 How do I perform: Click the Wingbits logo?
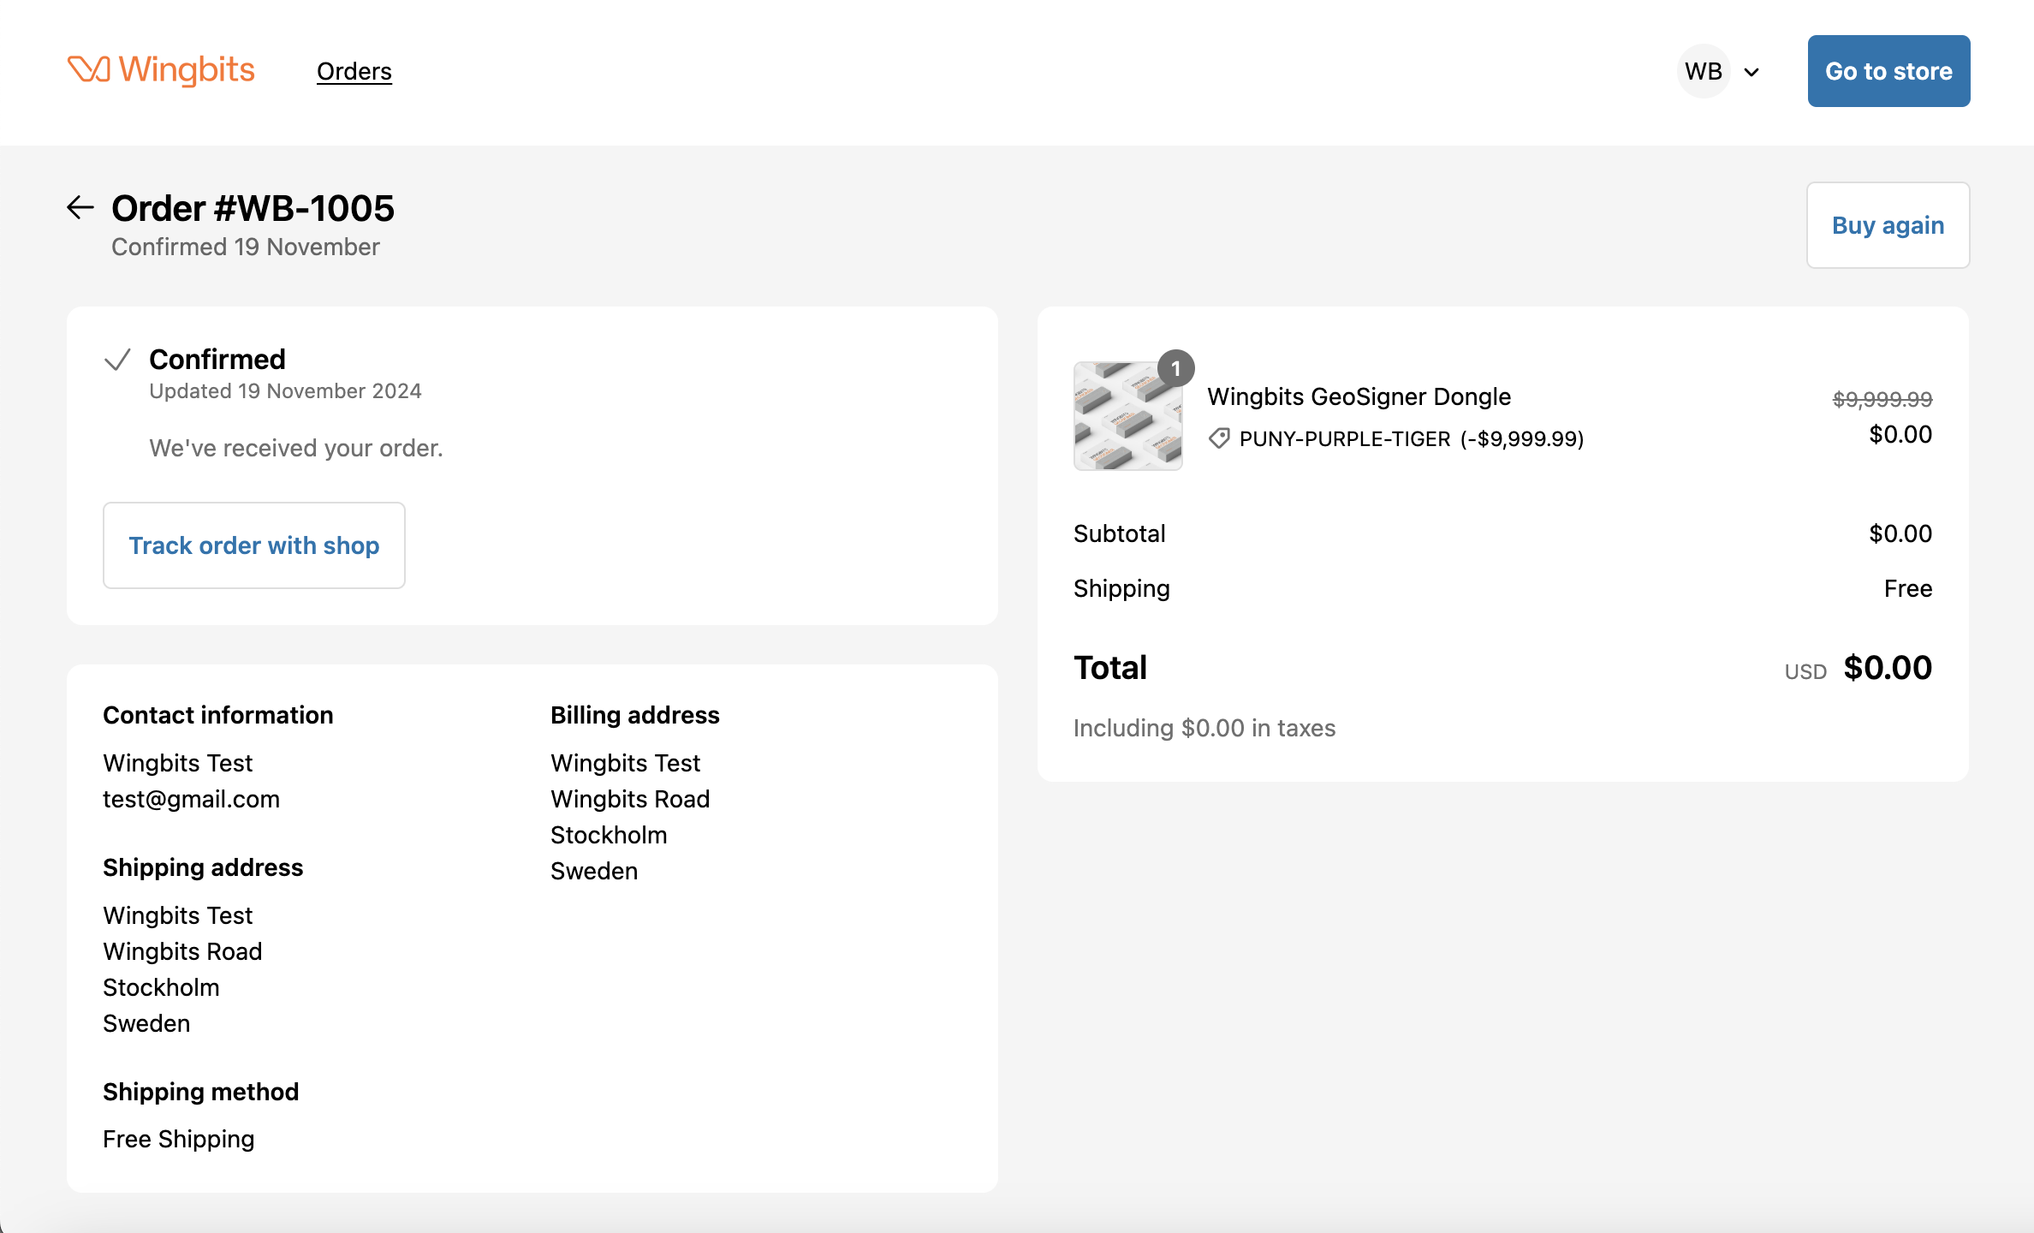coord(161,70)
